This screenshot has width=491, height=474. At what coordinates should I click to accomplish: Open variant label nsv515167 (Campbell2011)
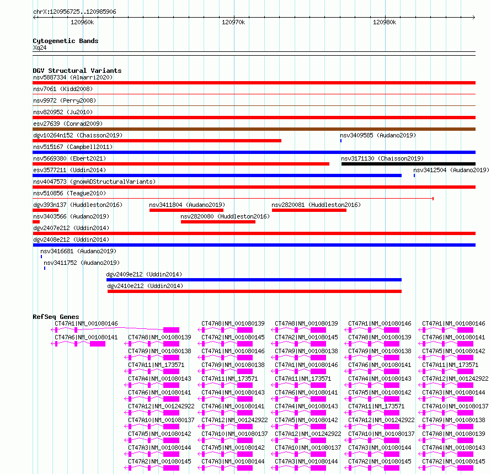(73, 147)
